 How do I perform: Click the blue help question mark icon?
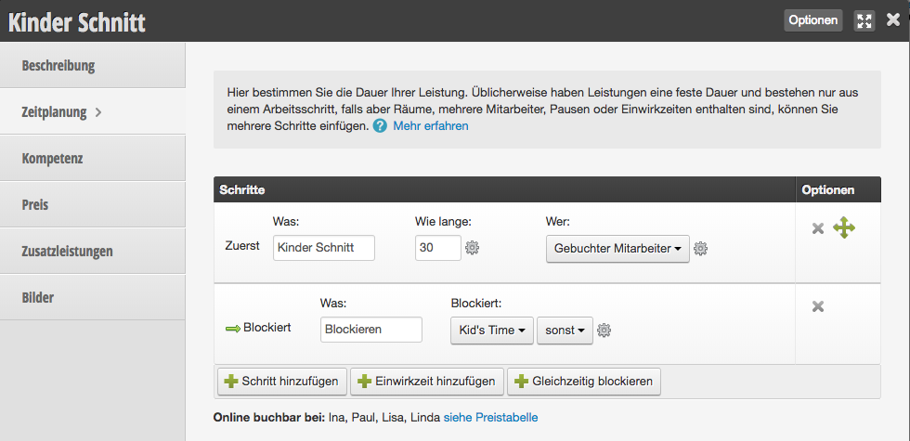pos(380,126)
